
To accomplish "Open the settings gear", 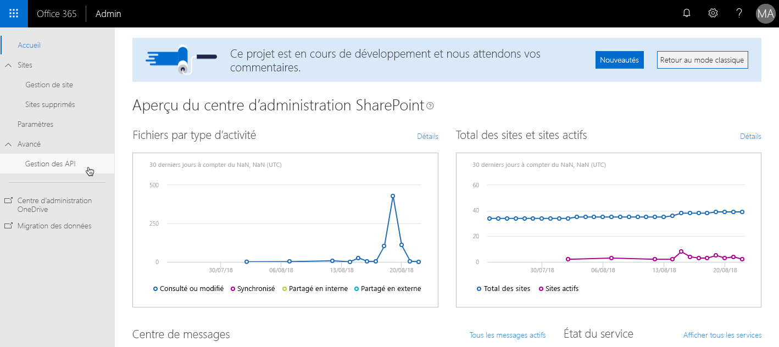I will point(713,13).
